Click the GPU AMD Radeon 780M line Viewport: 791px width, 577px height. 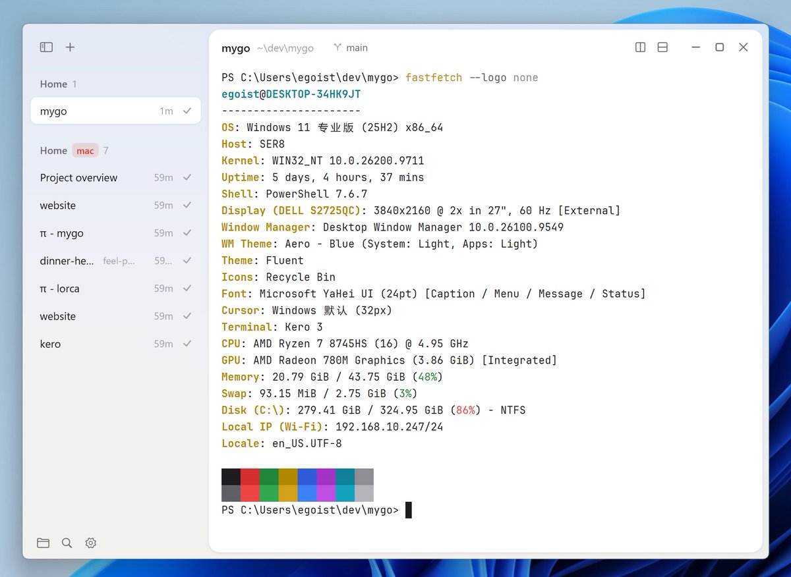coord(389,360)
